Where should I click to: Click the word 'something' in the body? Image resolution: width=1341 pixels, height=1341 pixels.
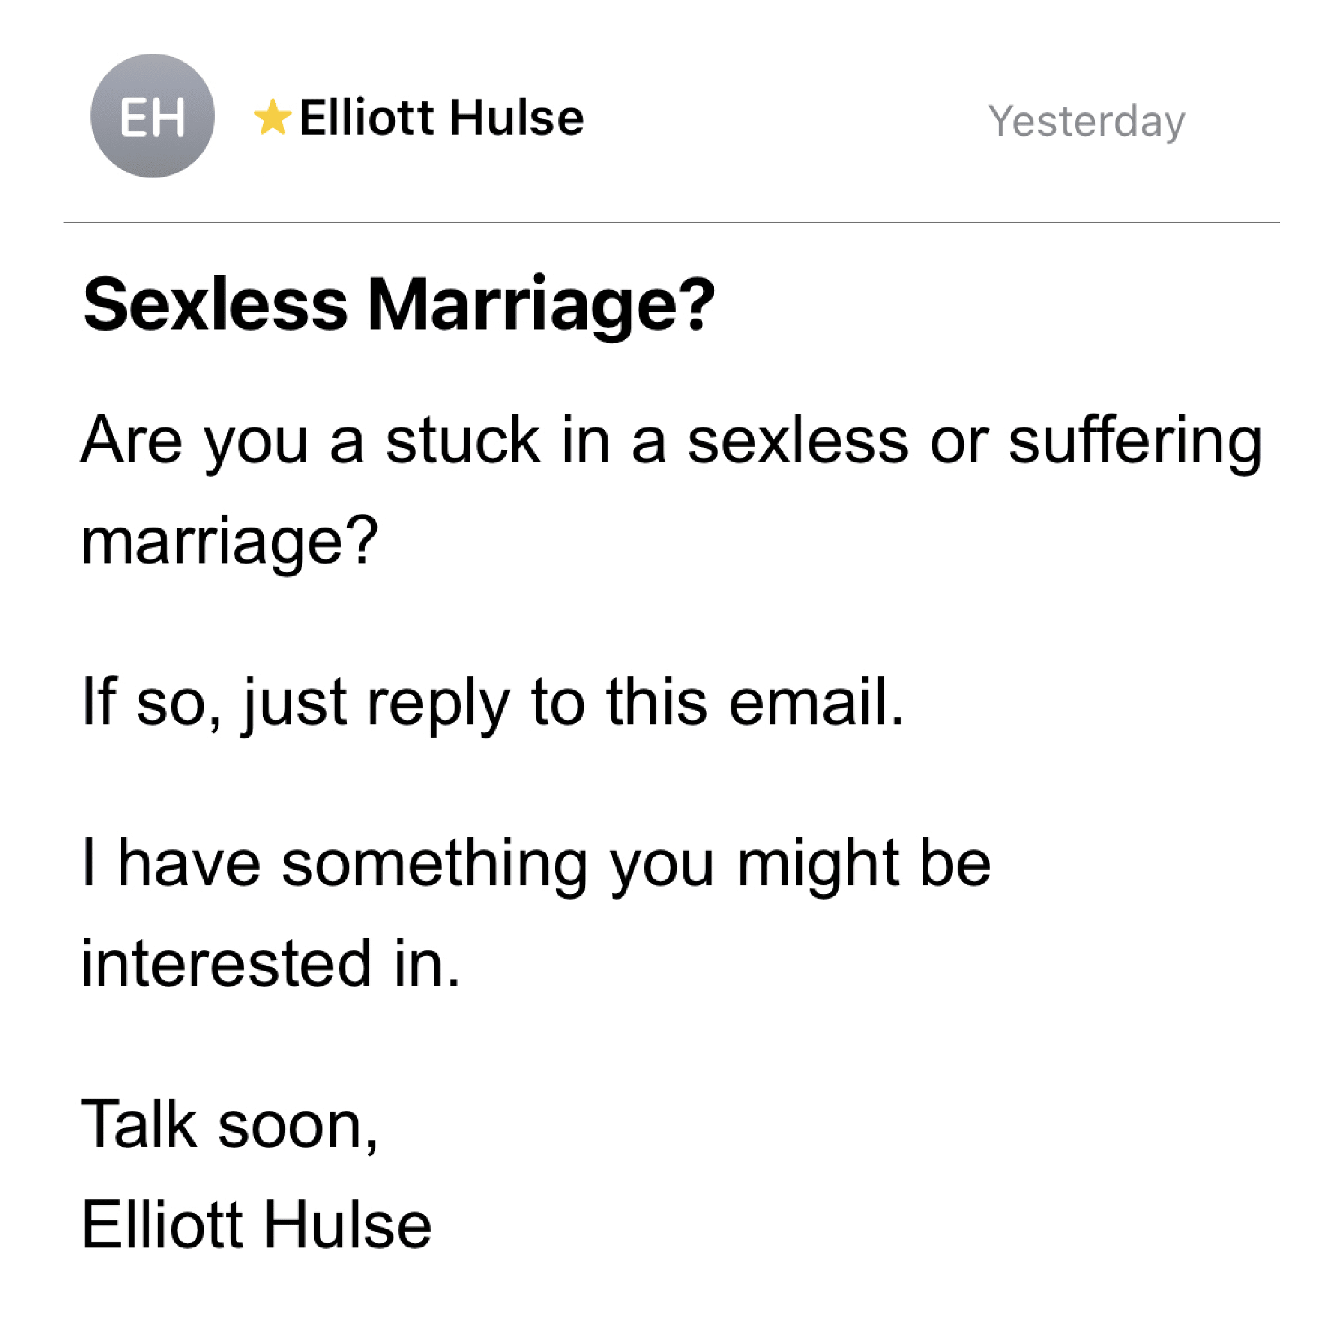click(x=435, y=865)
